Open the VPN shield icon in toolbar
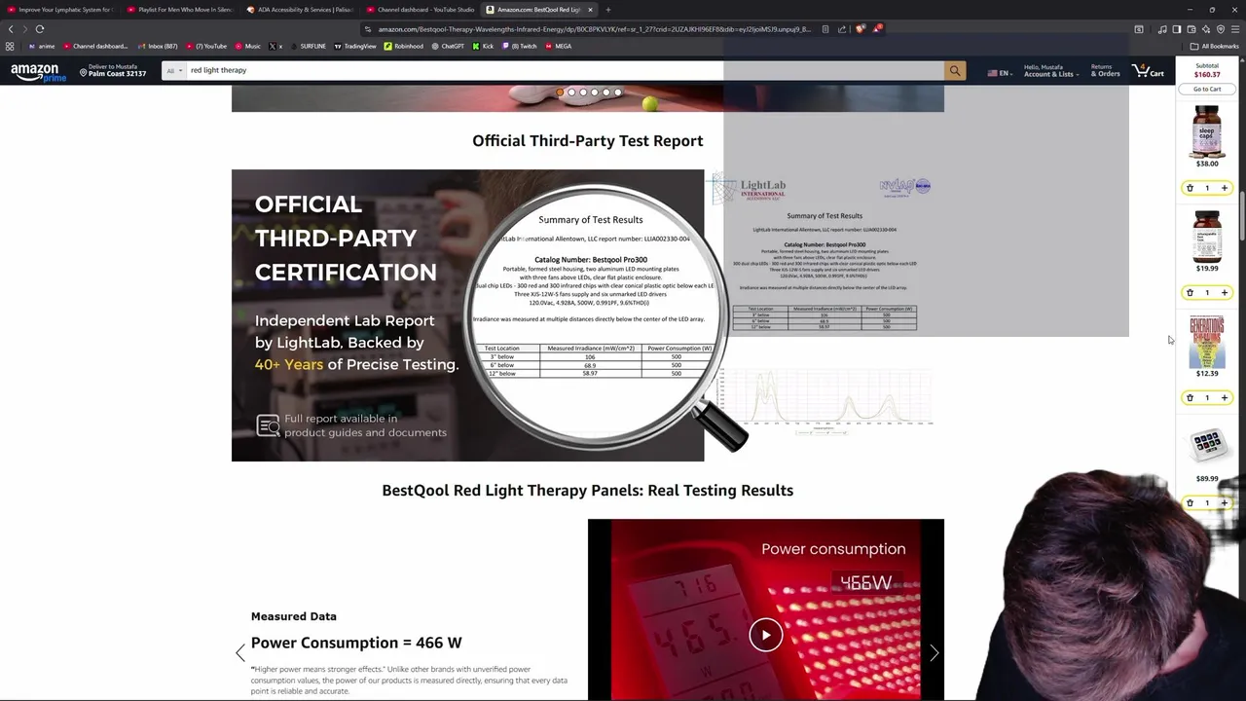 coord(1221,29)
